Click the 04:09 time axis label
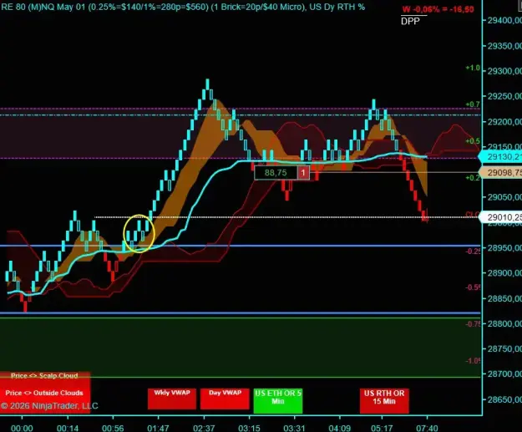This screenshot has height=432, width=522. point(340,428)
